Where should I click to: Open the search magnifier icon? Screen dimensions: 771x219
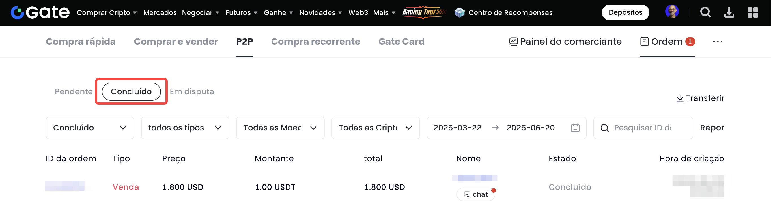(705, 12)
